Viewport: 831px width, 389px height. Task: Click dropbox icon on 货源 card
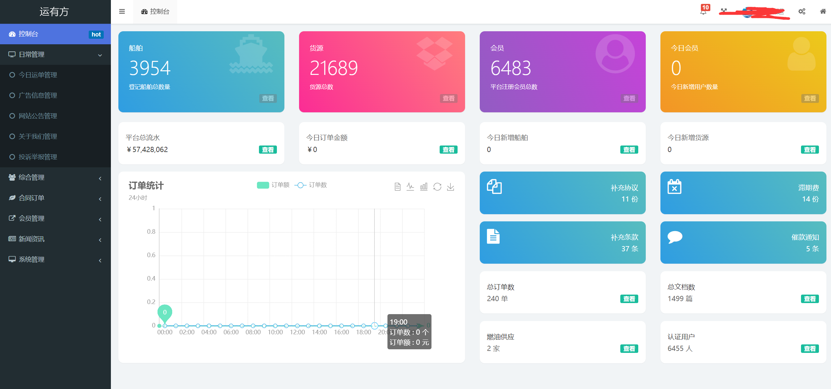click(x=434, y=54)
